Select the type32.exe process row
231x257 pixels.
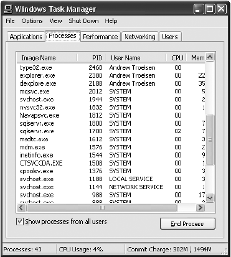(x=111, y=68)
